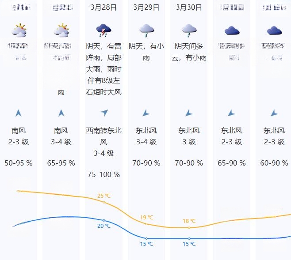Click the rain cloud icon for 3月29日
This screenshot has height=260, width=291.
146,30
